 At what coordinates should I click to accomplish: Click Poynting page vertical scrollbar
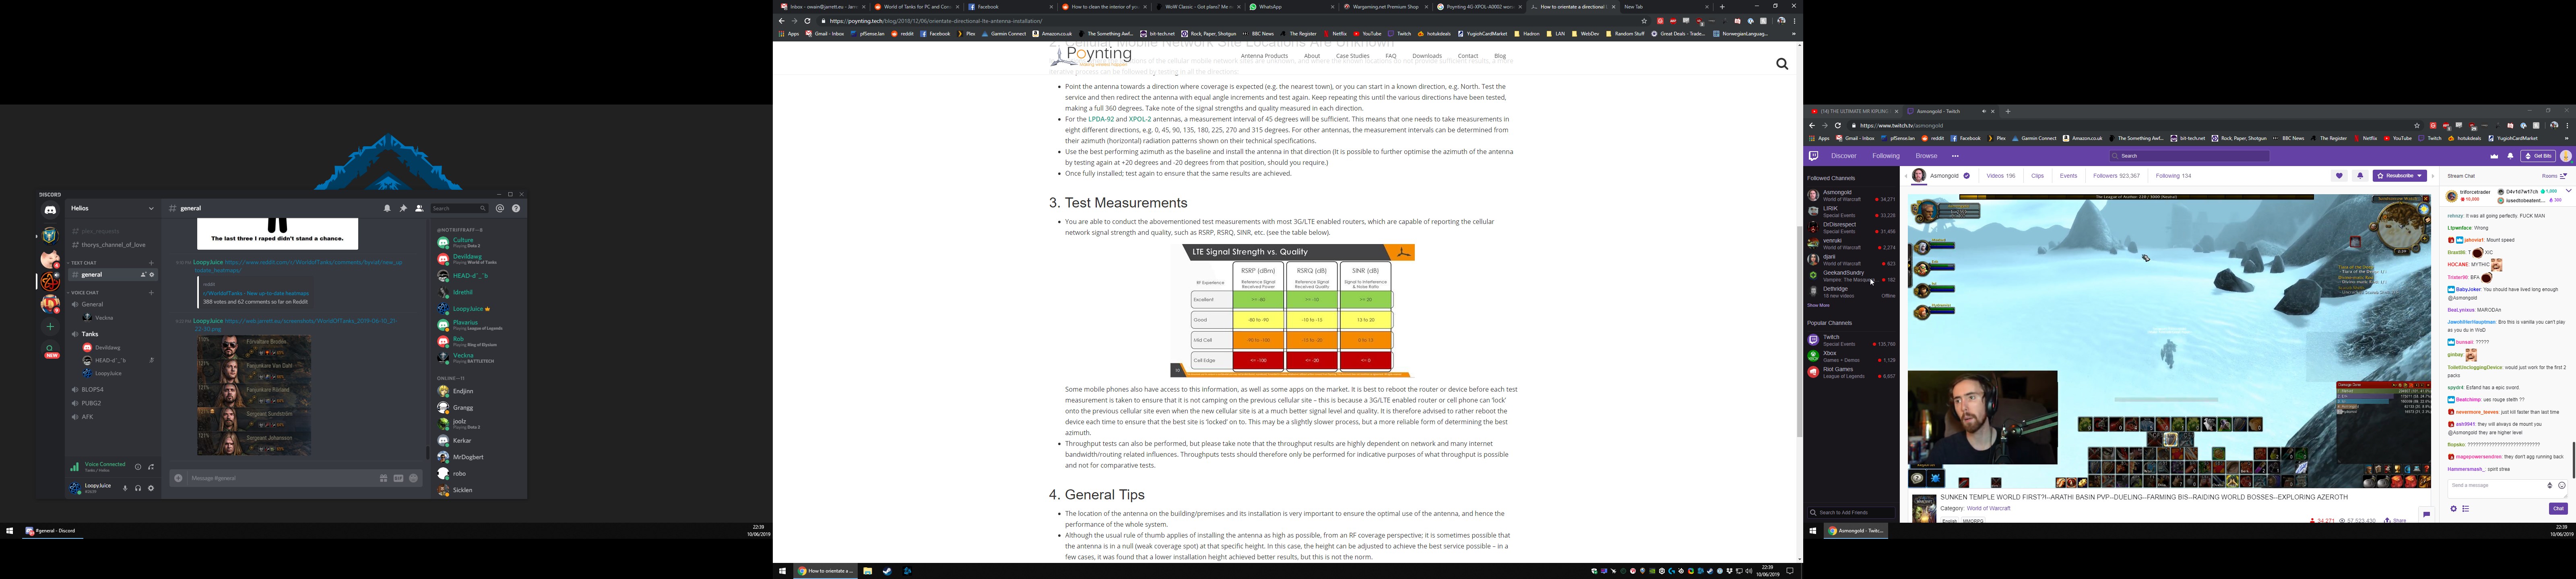click(x=1799, y=331)
